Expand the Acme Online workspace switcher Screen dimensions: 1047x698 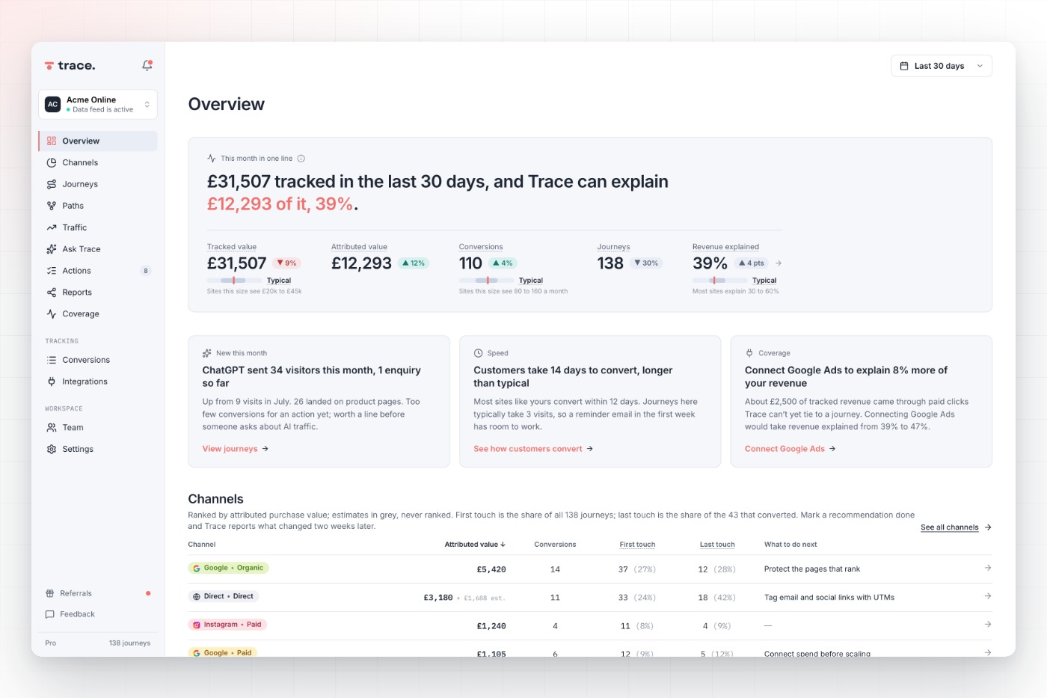98,105
